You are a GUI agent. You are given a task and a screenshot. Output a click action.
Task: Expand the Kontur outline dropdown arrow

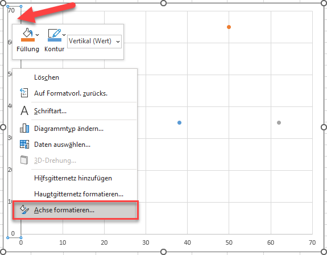coord(64,35)
